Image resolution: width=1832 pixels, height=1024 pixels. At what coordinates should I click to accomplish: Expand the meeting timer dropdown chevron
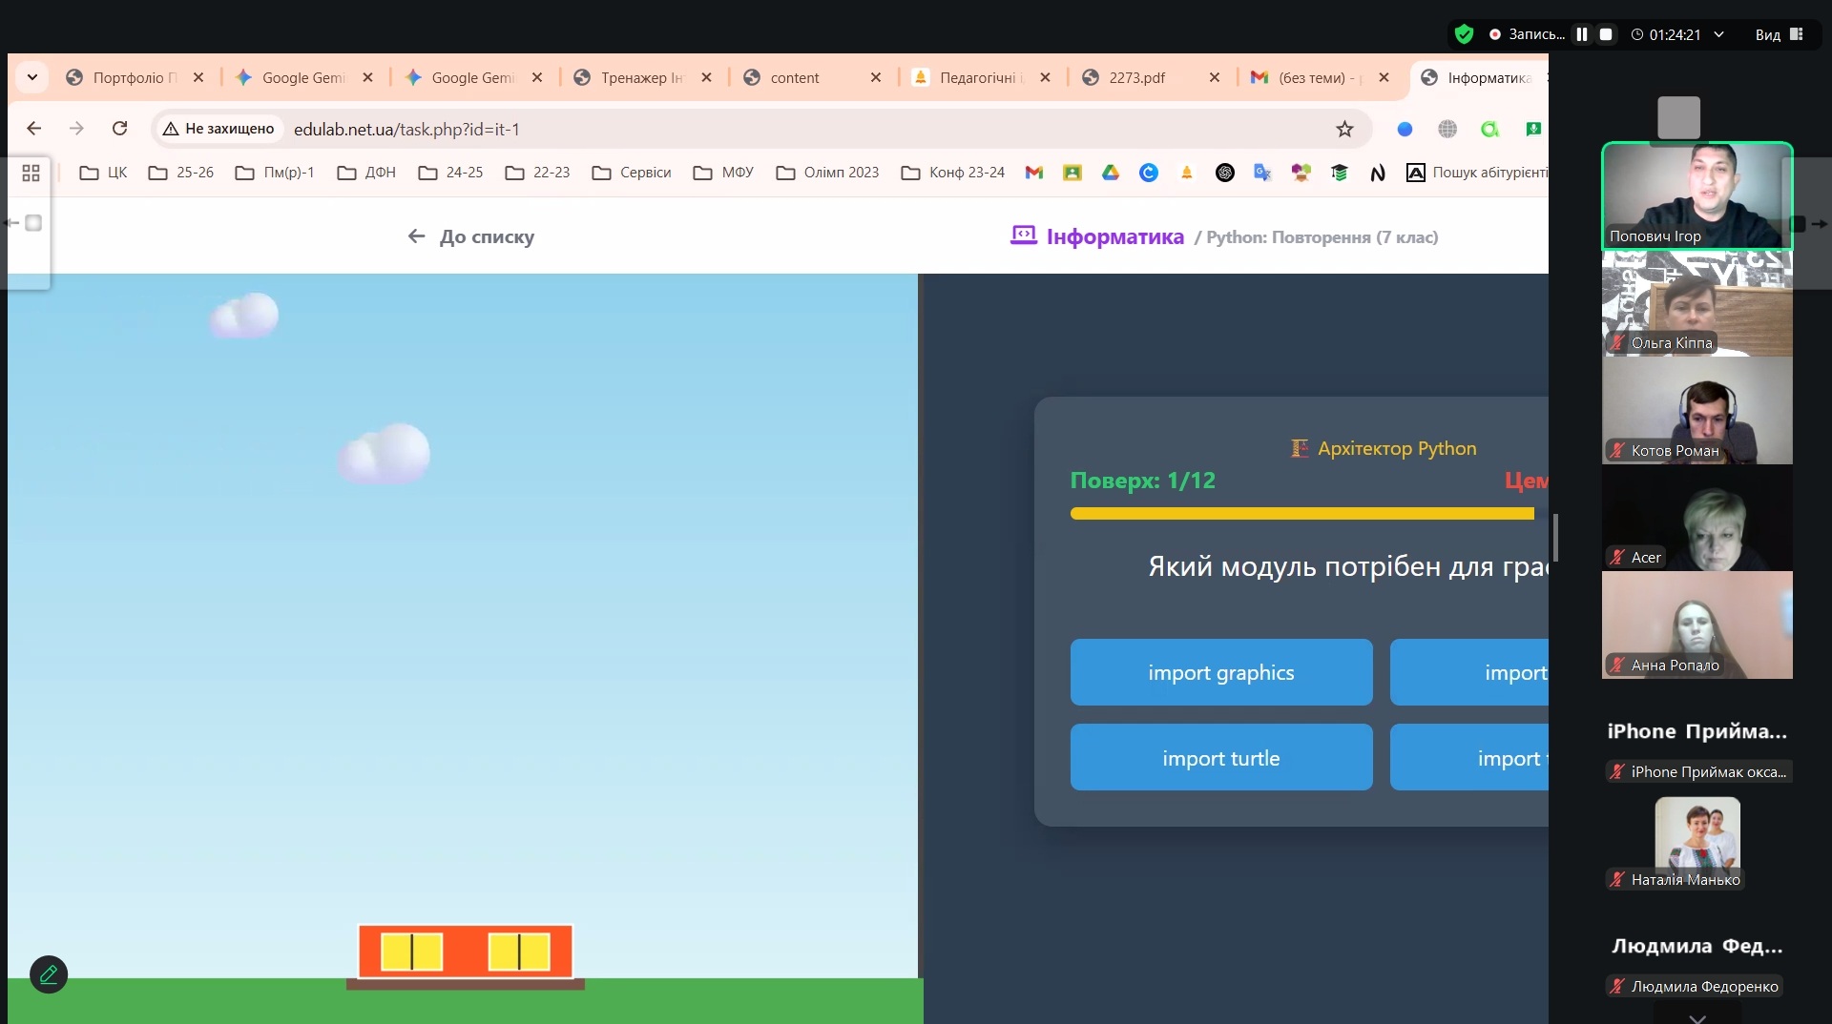click(1718, 34)
